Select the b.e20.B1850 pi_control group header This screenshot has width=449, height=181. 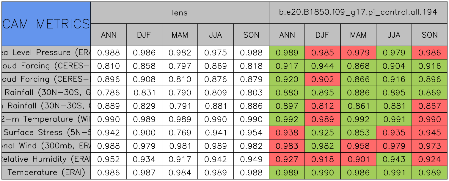[x=358, y=12]
